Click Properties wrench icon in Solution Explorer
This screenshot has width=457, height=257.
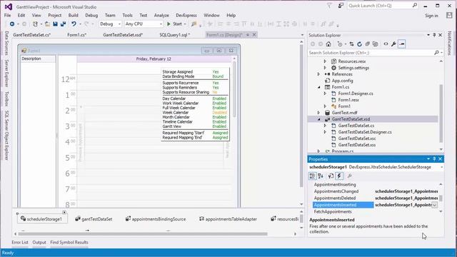pos(393,44)
